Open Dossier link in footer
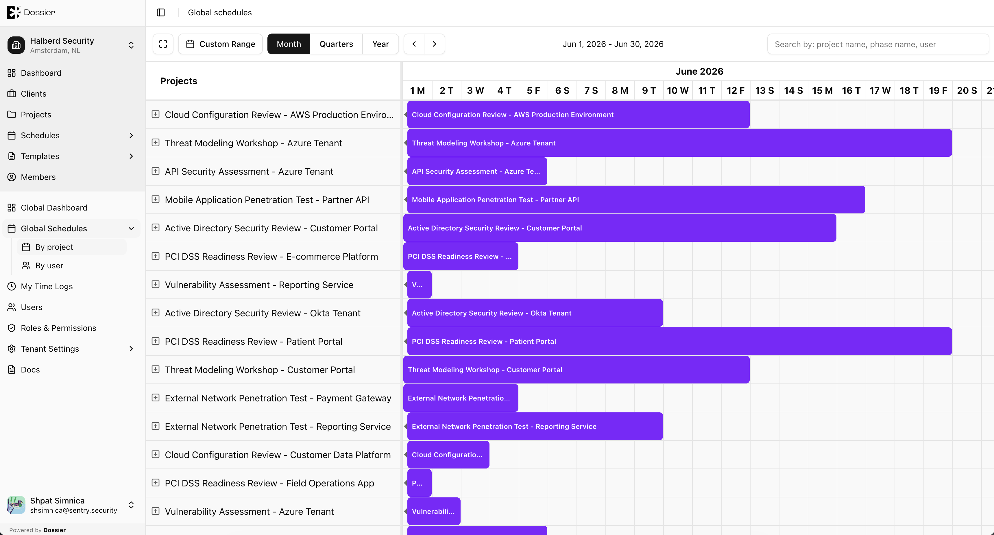This screenshot has height=535, width=994. 54,530
